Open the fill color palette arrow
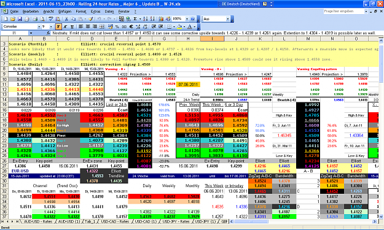The height and width of the screenshot is (230, 384). click(184, 26)
